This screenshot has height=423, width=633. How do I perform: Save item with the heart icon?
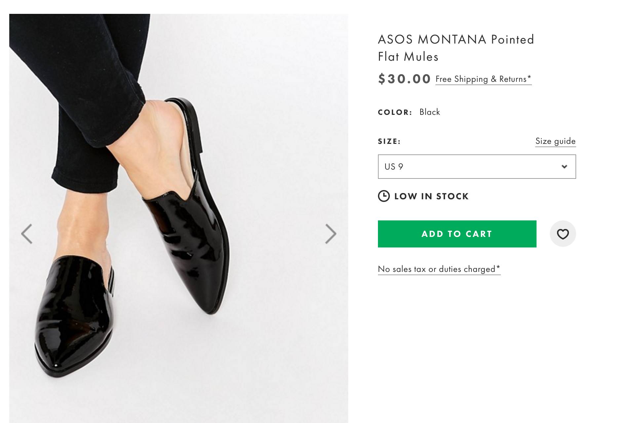coord(563,234)
